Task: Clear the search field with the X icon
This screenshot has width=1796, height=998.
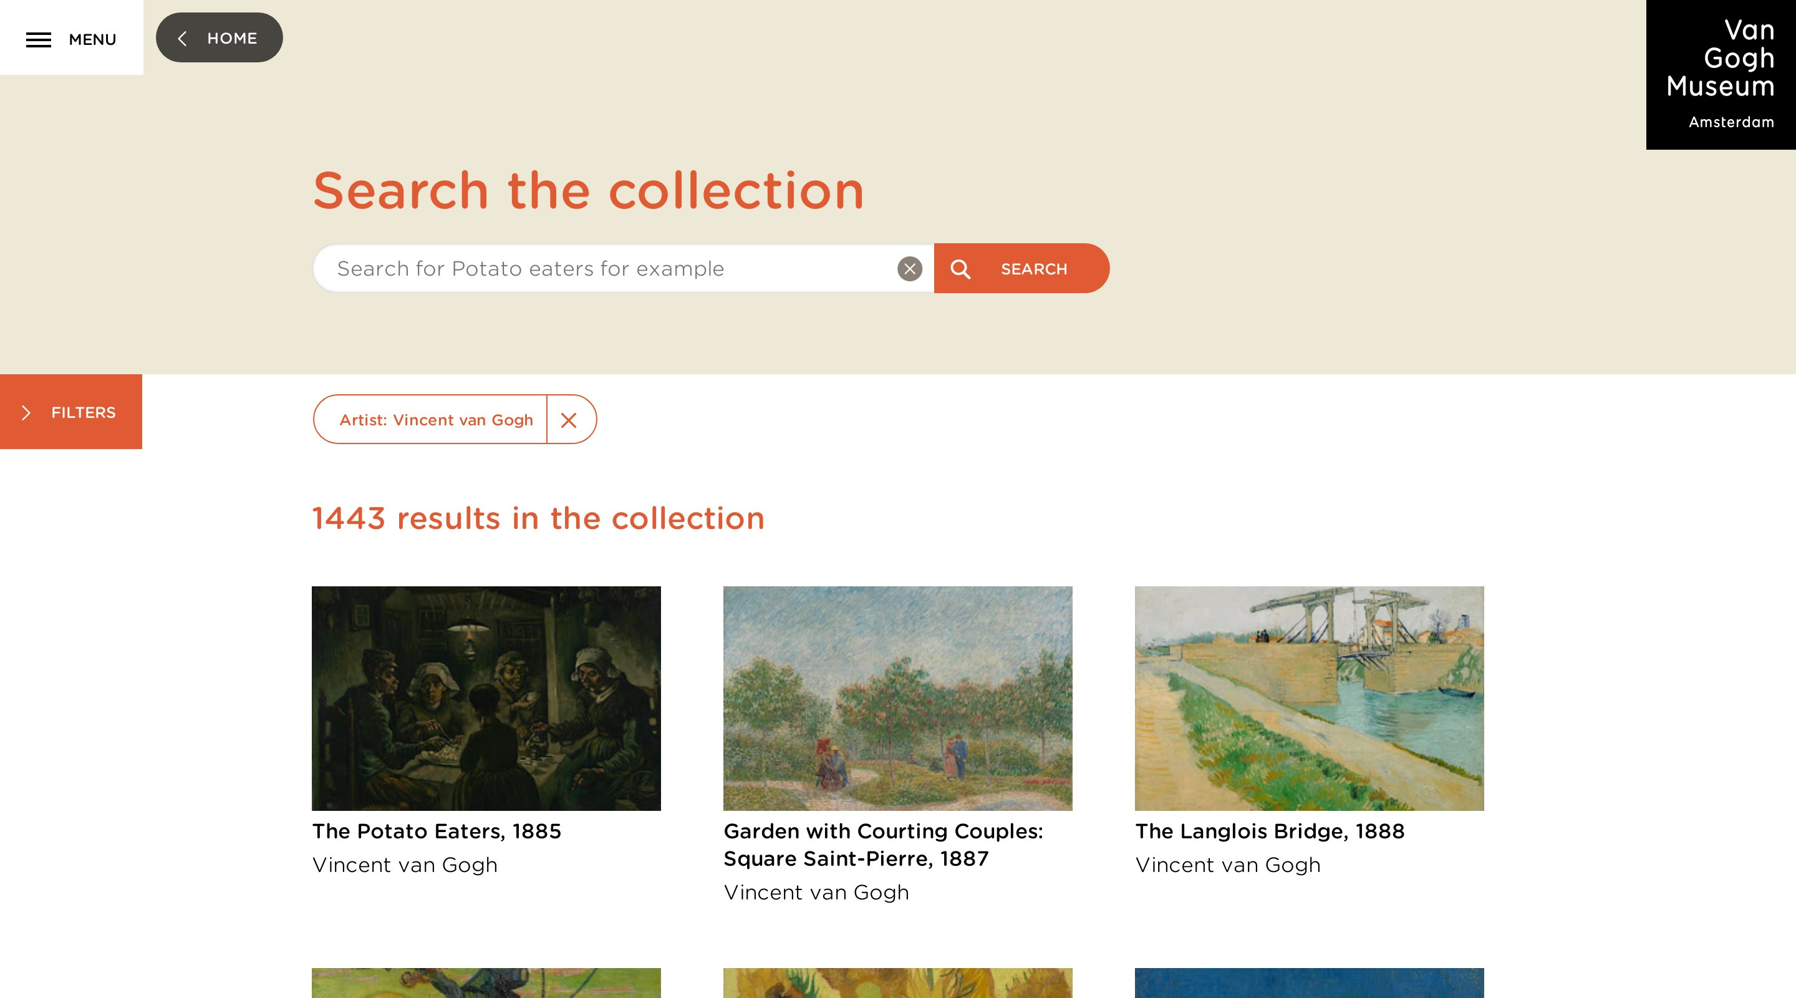Action: tap(909, 268)
